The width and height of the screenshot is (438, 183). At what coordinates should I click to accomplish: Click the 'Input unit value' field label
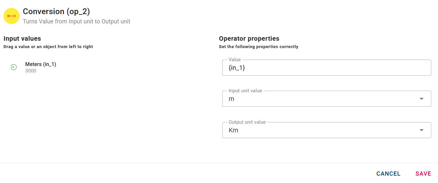point(245,91)
